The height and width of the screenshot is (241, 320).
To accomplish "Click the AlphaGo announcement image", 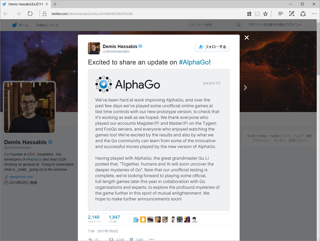I will coord(159,140).
